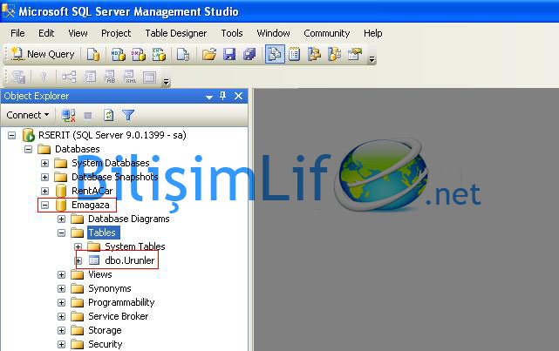Collapse the Databases folder node
The width and height of the screenshot is (559, 351).
coord(28,149)
